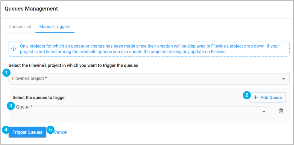Click the 'Select the queues to trigger' label
Viewport: 294px width, 145px height.
39,97
